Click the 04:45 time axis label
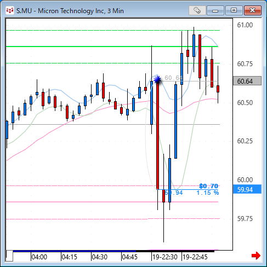267x267 pixels. point(130,257)
